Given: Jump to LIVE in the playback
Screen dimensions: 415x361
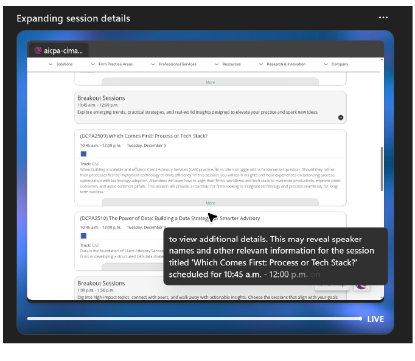Looking at the screenshot, I should pos(375,319).
